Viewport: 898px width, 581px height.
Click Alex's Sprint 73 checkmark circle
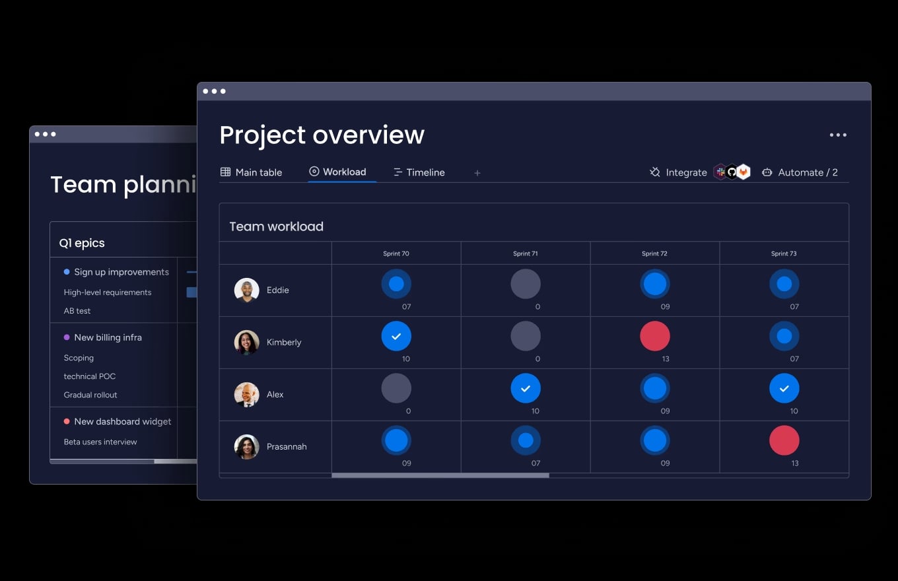tap(784, 388)
